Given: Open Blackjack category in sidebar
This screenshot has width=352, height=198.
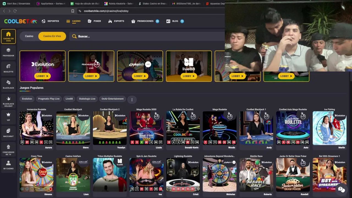Looking at the screenshot, I should pos(8,85).
